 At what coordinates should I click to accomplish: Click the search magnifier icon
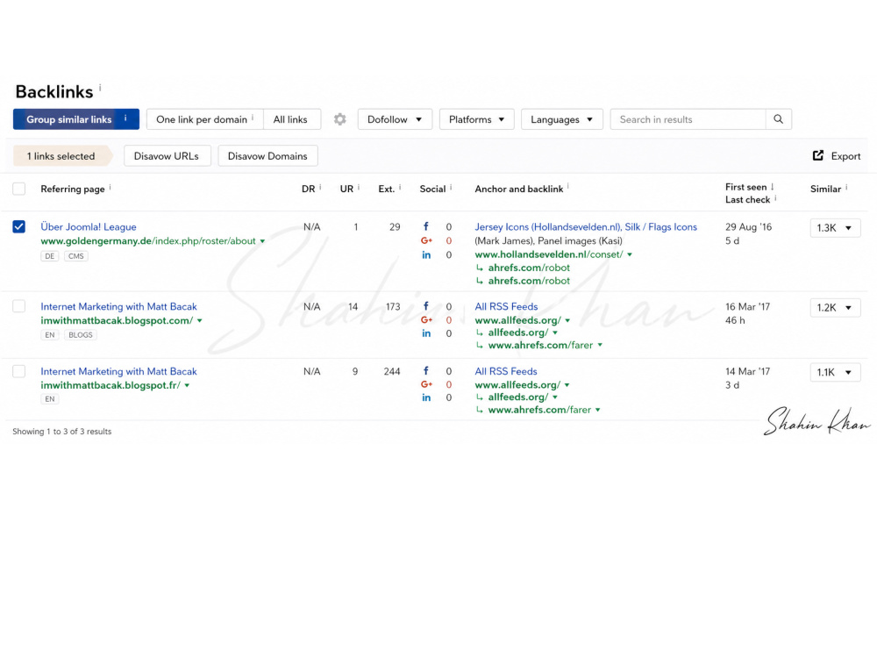[778, 119]
